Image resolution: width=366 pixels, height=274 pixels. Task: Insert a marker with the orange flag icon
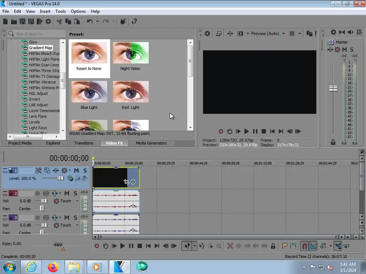coord(285,246)
